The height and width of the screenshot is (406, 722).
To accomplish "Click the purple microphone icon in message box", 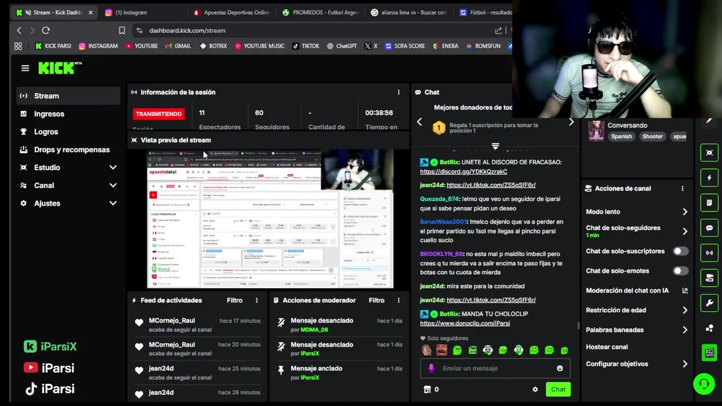I will tap(432, 368).
